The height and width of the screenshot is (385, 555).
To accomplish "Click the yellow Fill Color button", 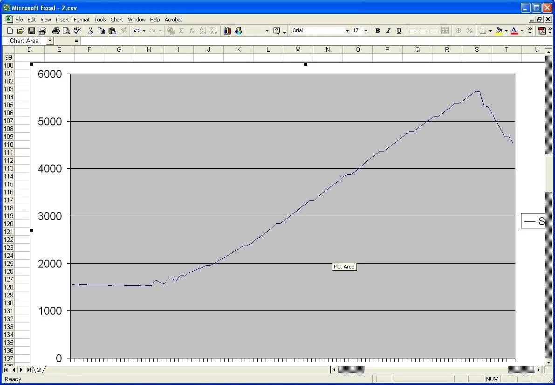I will (x=499, y=31).
